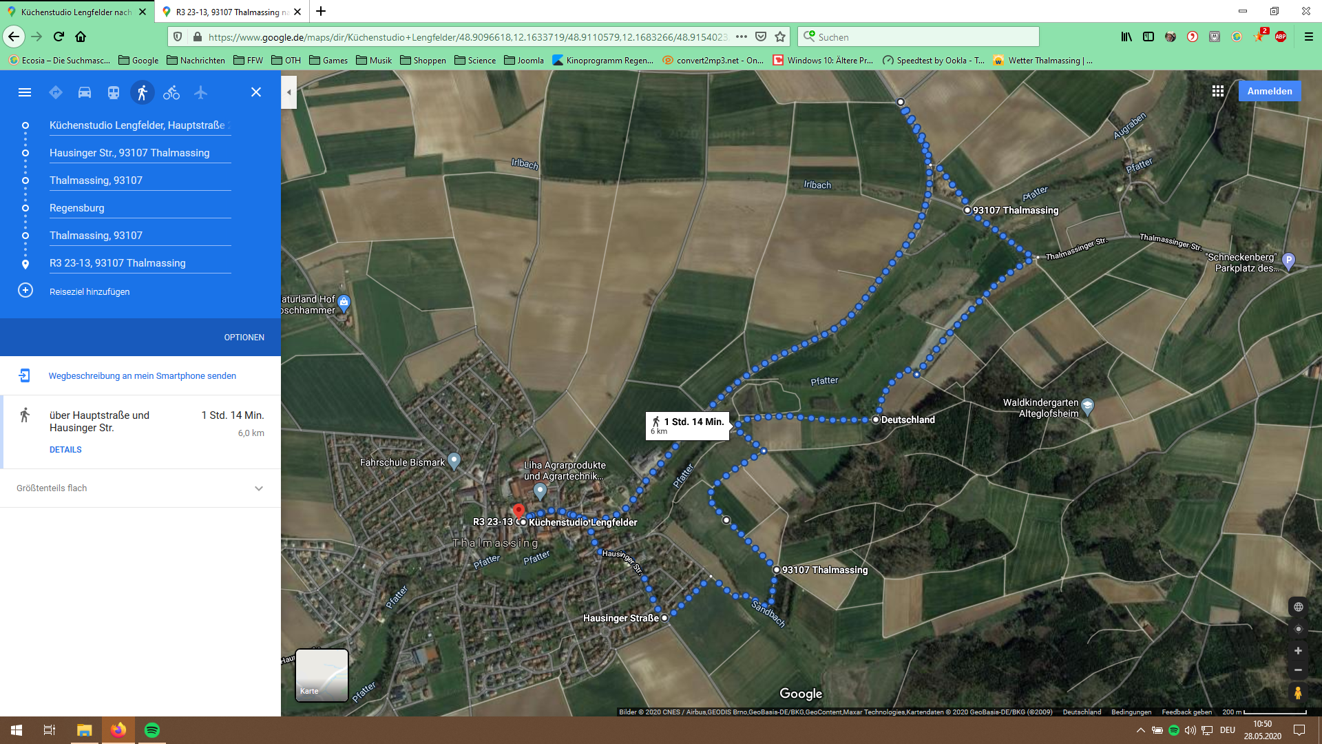
Task: Select the driving travel mode icon
Action: point(85,92)
